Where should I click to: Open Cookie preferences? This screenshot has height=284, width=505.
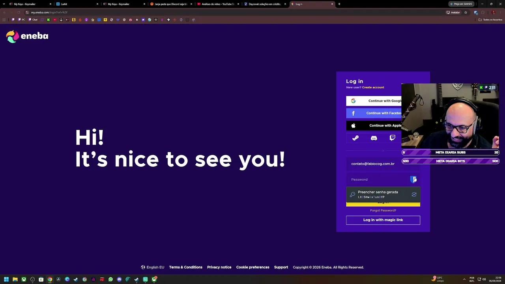point(253,267)
